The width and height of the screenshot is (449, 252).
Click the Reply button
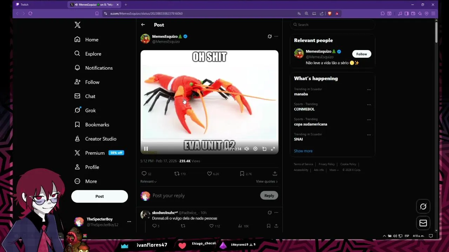coord(269,196)
